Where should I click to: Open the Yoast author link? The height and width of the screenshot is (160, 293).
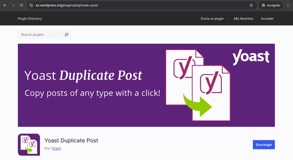coord(56,148)
